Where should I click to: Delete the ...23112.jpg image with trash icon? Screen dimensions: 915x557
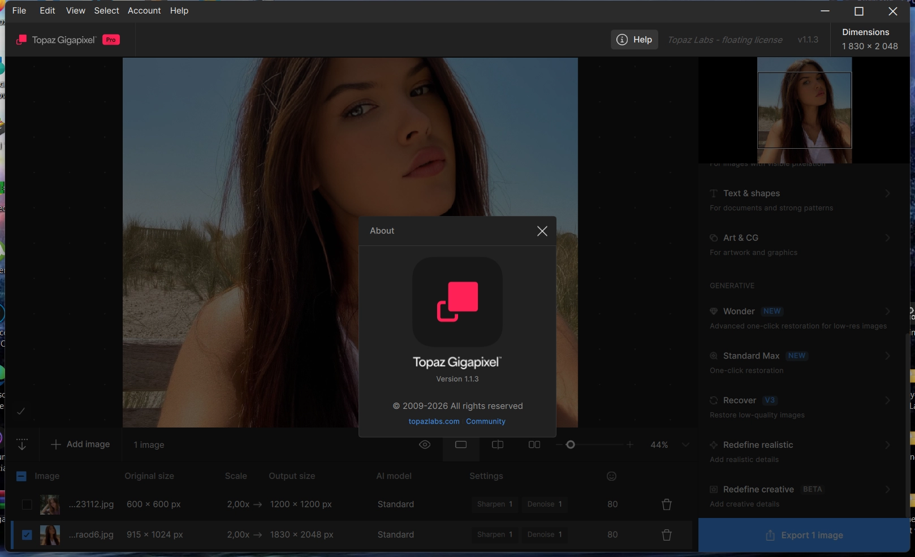667,504
